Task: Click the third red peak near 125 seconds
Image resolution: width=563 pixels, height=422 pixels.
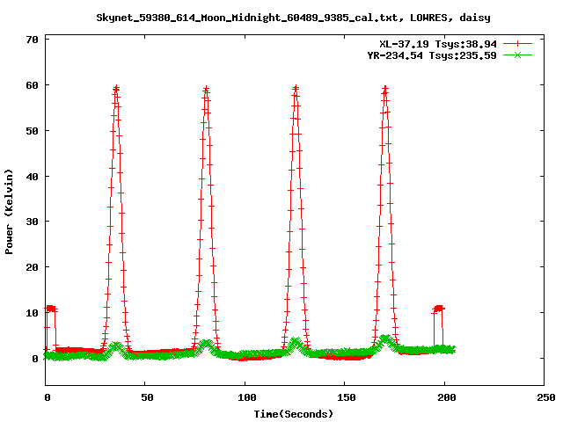Action: (296, 89)
